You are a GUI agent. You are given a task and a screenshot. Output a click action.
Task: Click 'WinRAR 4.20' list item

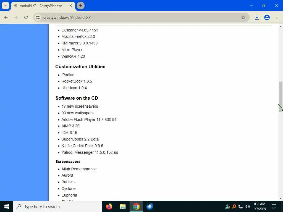pos(73,56)
